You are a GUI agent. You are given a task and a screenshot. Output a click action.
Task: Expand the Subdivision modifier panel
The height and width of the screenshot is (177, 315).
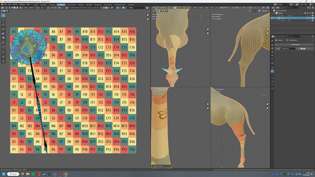[x=277, y=49]
